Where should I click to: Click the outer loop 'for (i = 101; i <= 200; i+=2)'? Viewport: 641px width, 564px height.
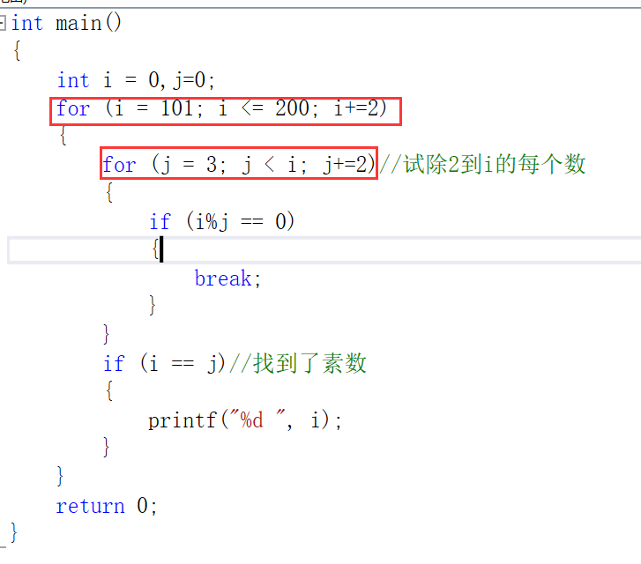click(221, 108)
